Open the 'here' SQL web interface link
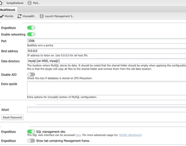 pos(78,135)
